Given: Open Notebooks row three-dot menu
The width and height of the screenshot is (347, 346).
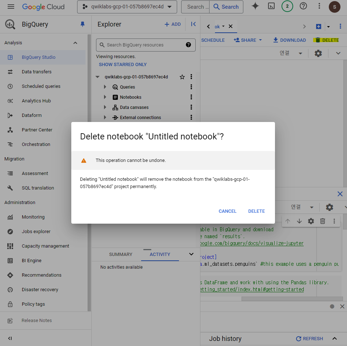Looking at the screenshot, I should pos(191,97).
